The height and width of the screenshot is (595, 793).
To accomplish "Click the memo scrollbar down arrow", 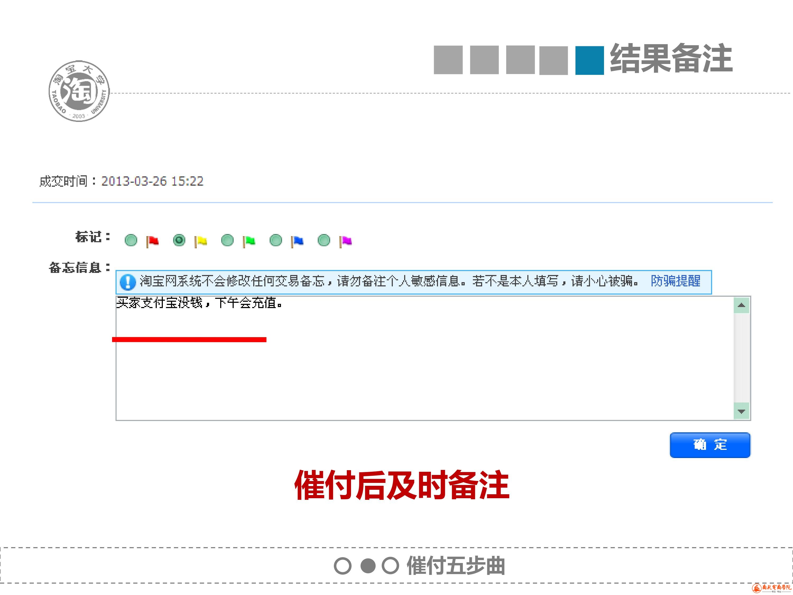I will click(741, 411).
